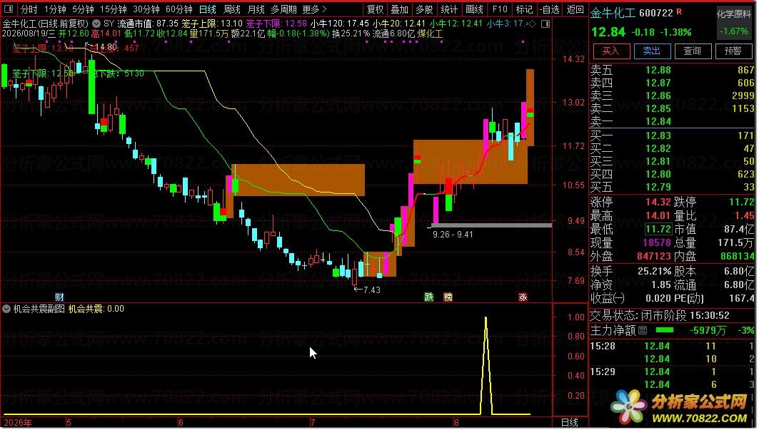Click month 8 marker on time axis
This screenshot has height=430, width=759.
pos(456,423)
